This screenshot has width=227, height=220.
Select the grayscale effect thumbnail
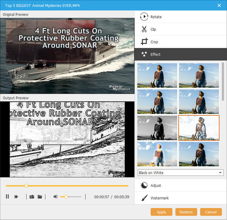point(157,128)
